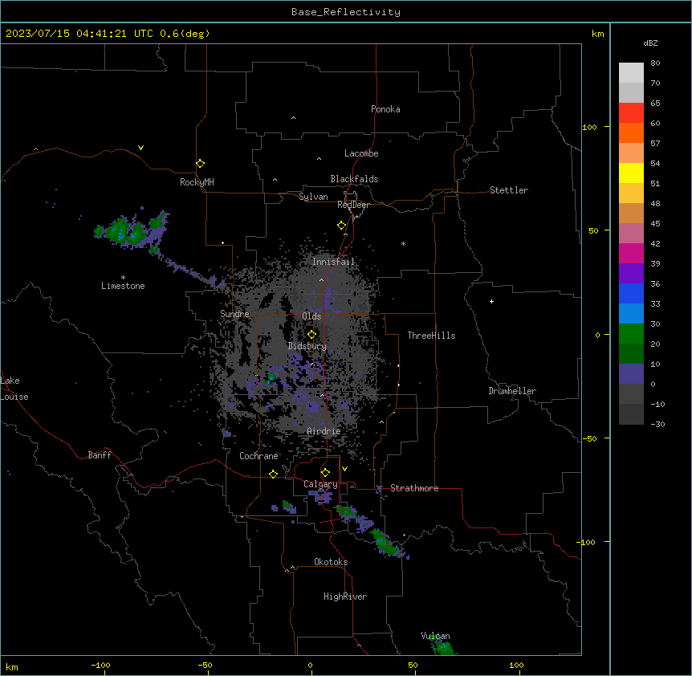Click the Calgary city label
Screen dimensions: 692x676
tap(321, 484)
